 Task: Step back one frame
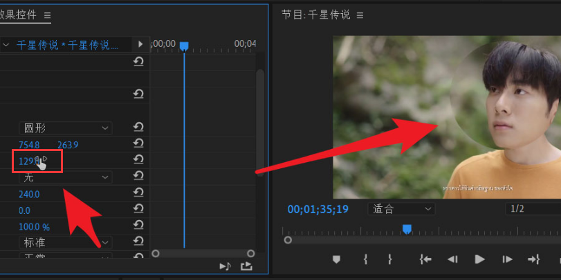click(x=452, y=259)
